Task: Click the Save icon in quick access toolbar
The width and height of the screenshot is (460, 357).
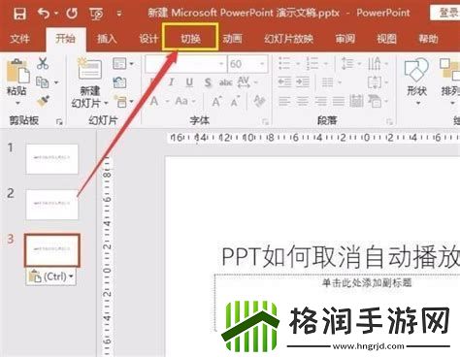Action: pos(19,14)
